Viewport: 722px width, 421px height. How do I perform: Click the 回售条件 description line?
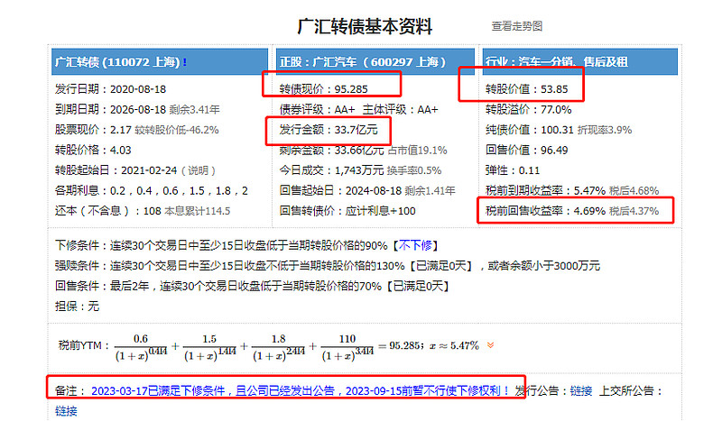pos(253,286)
